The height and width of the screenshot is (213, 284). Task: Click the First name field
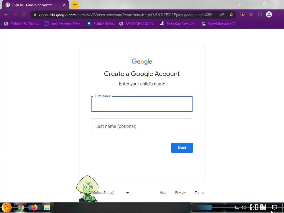coord(142,104)
